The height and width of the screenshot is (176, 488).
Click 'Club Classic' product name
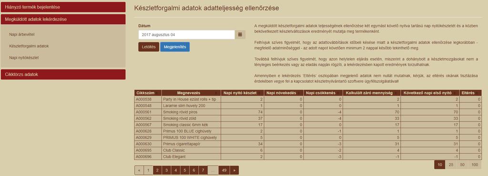click(x=174, y=150)
